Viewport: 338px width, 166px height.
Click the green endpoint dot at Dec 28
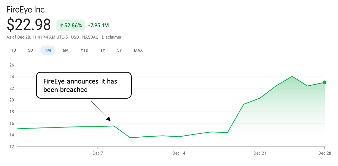pyautogui.click(x=325, y=82)
